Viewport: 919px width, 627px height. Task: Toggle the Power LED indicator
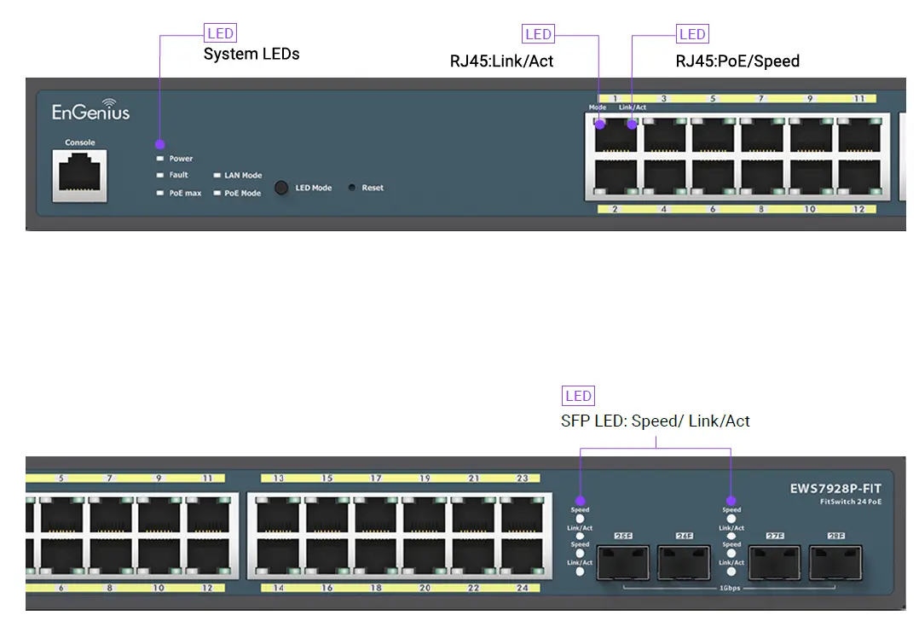[x=159, y=157]
